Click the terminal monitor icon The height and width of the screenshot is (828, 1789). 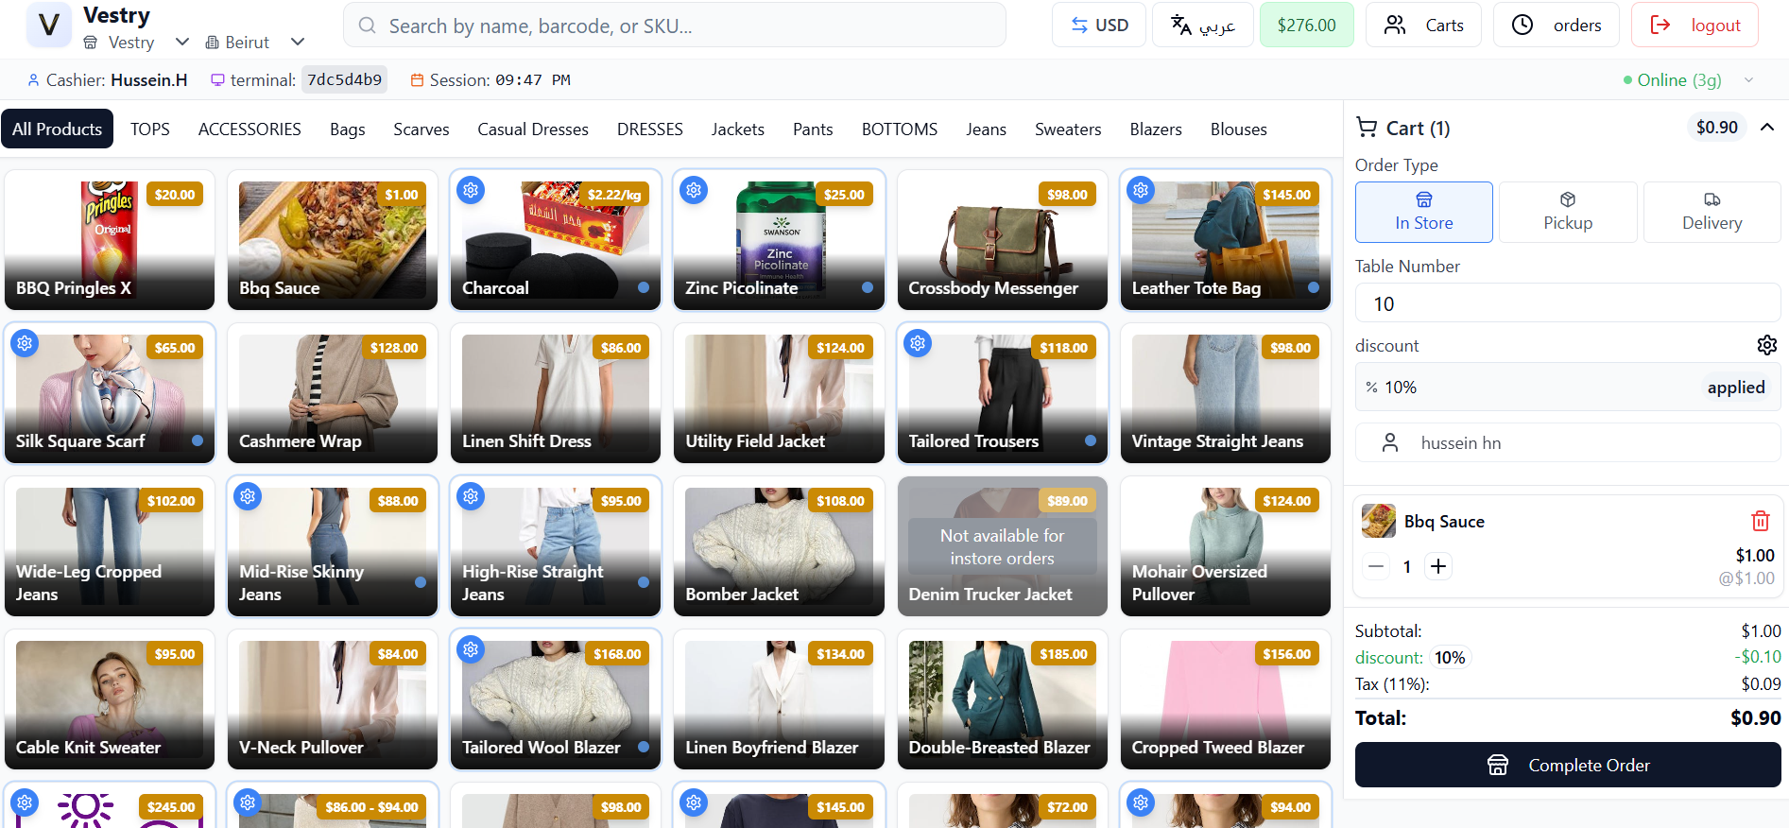(217, 80)
